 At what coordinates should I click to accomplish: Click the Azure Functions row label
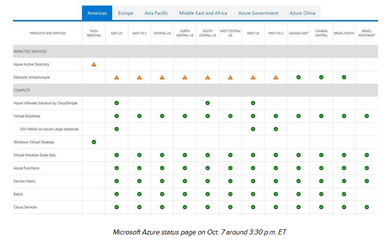pos(26,168)
